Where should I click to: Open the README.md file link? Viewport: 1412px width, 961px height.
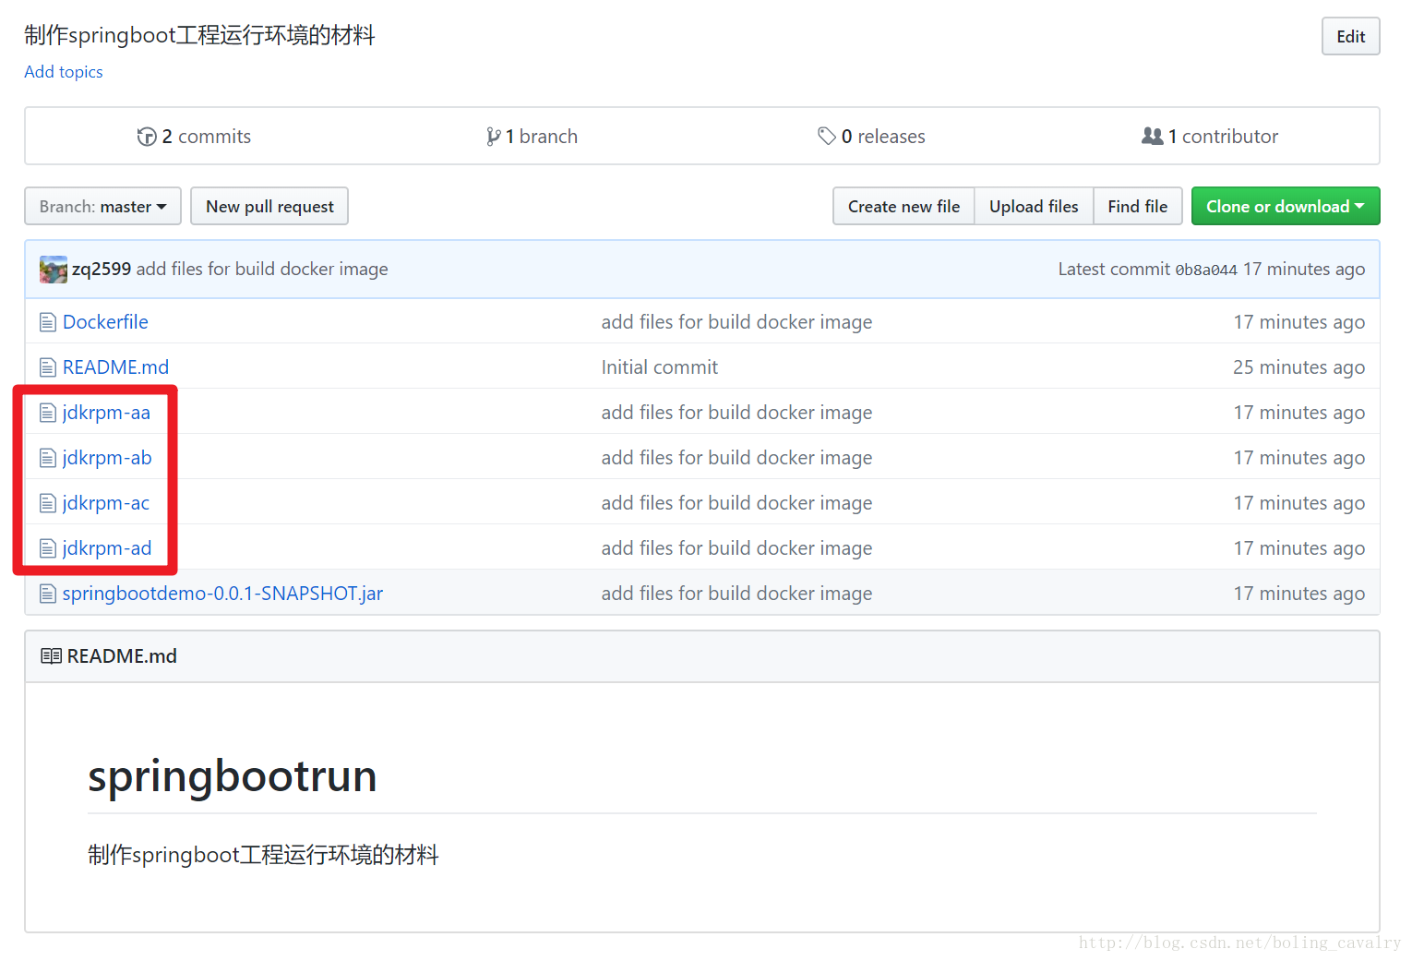(x=115, y=367)
